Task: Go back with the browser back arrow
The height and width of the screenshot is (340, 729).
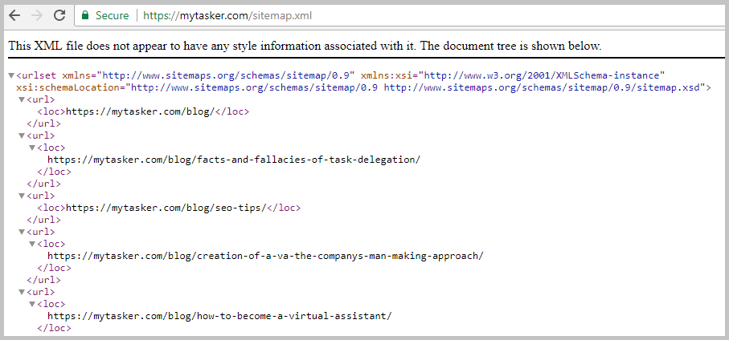Action: click(x=15, y=15)
